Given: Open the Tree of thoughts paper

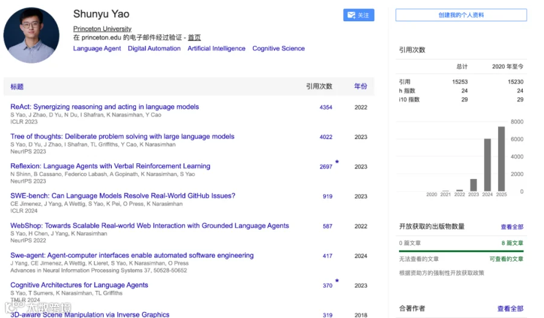Looking at the screenshot, I should coord(123,137).
